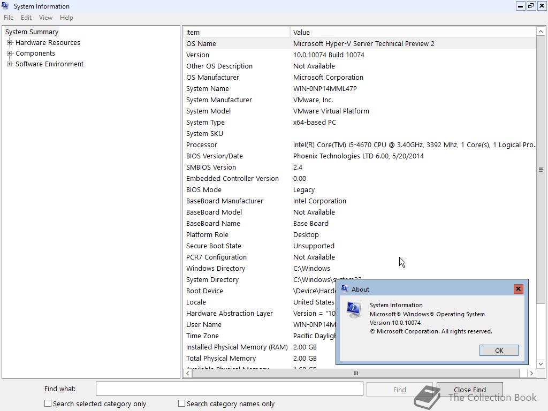Click value 'VMware Virtual Platform'
Viewport: 548px width, 411px height.
[x=331, y=111]
